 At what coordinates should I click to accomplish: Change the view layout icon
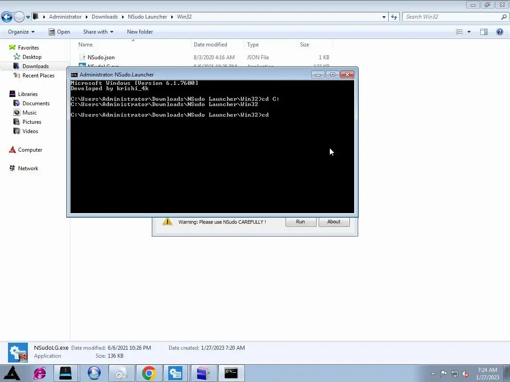click(459, 32)
